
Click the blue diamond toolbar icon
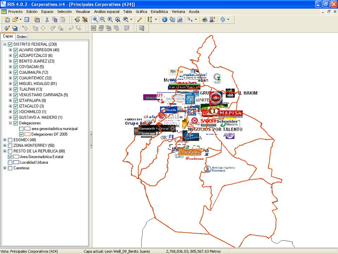(x=223, y=20)
